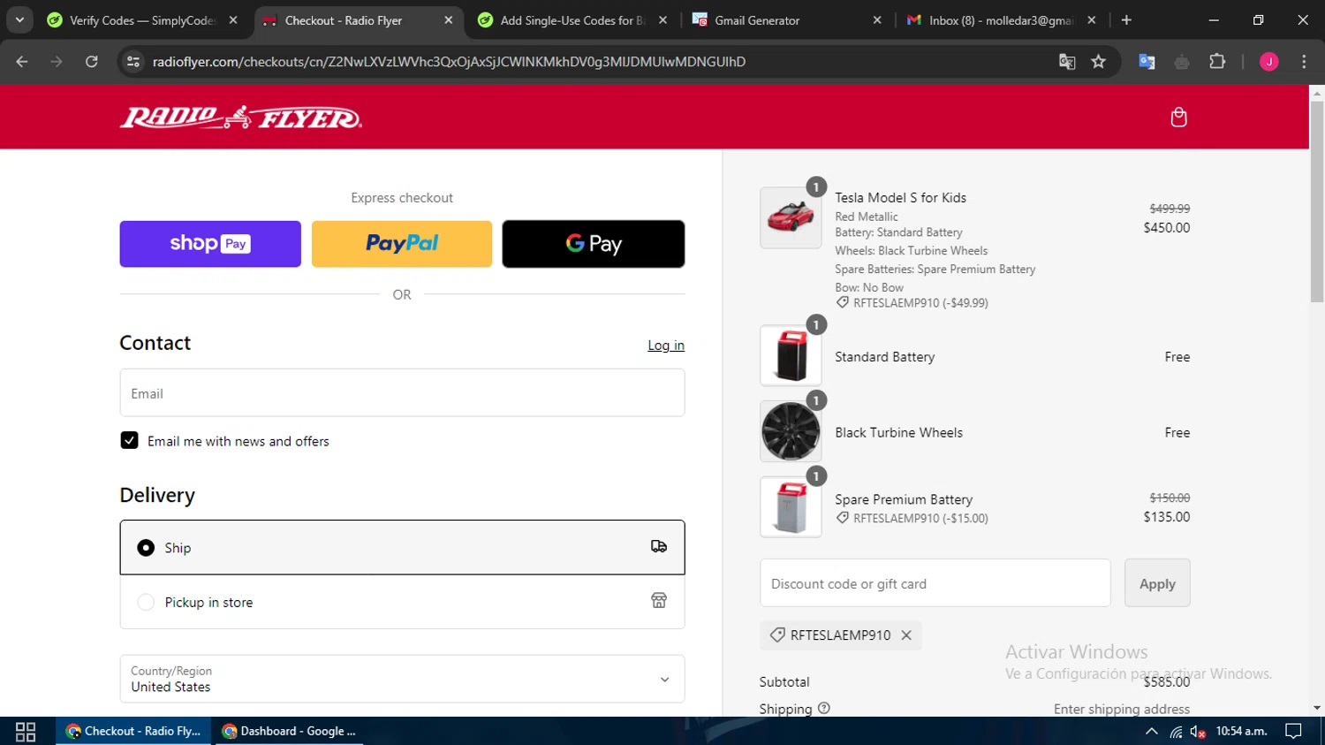Open the Google Translate address bar icon

[1067, 61]
